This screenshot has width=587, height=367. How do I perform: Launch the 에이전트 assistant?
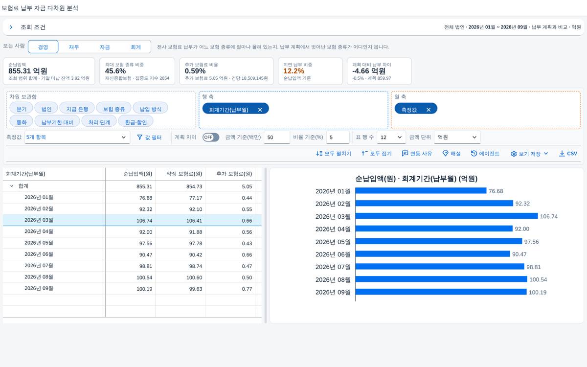click(485, 154)
